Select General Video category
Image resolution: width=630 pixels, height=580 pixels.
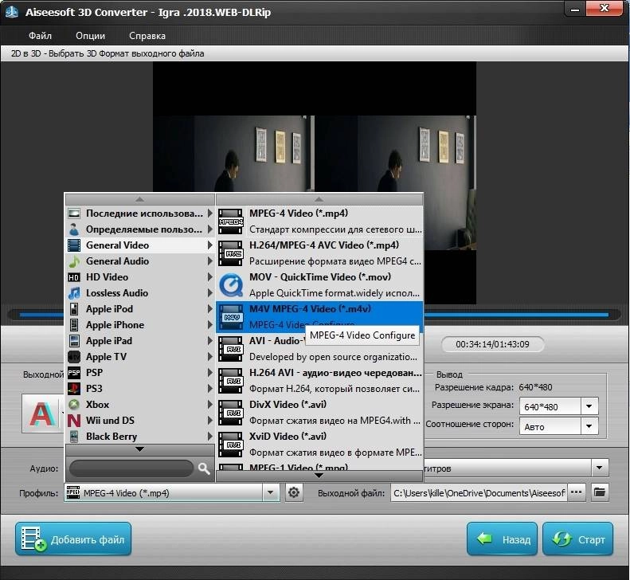[x=139, y=245]
